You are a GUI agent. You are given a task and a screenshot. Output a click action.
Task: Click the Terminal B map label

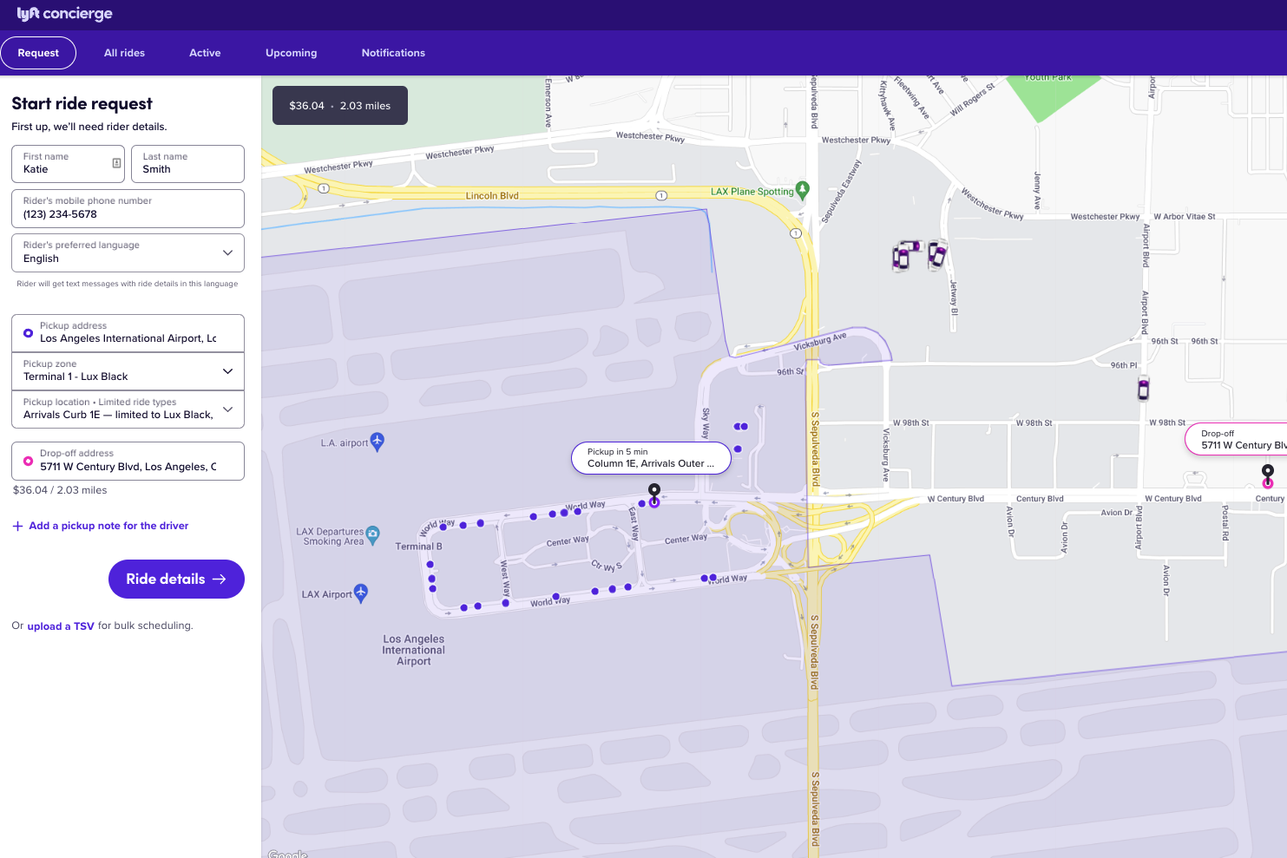point(419,547)
